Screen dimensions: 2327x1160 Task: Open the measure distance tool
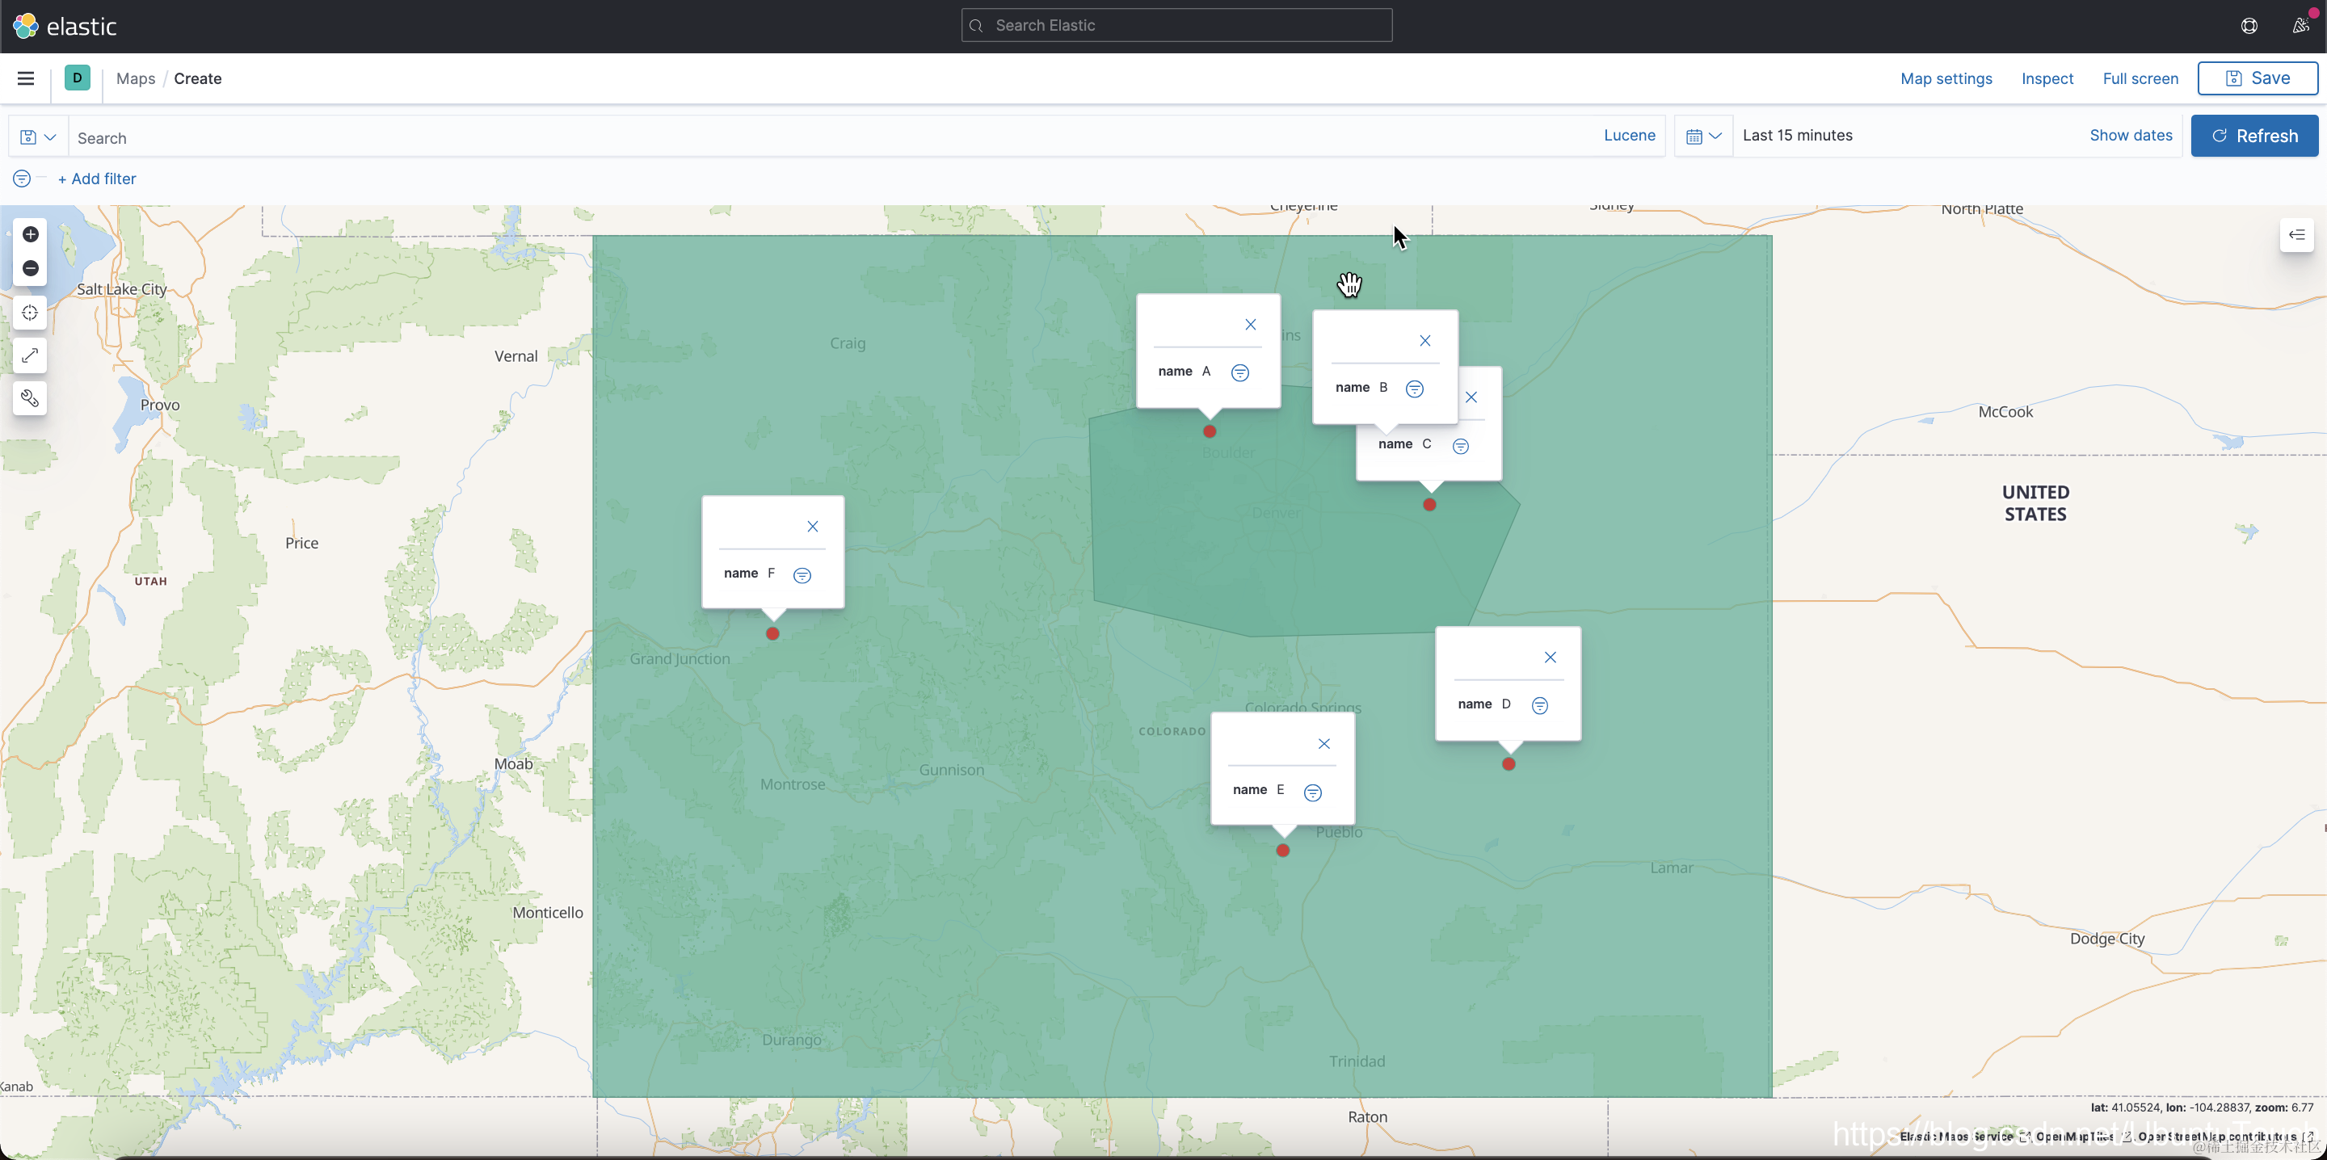pos(30,355)
